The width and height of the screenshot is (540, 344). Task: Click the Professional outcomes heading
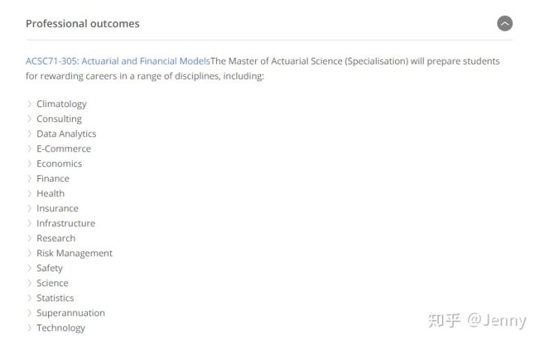(x=82, y=23)
